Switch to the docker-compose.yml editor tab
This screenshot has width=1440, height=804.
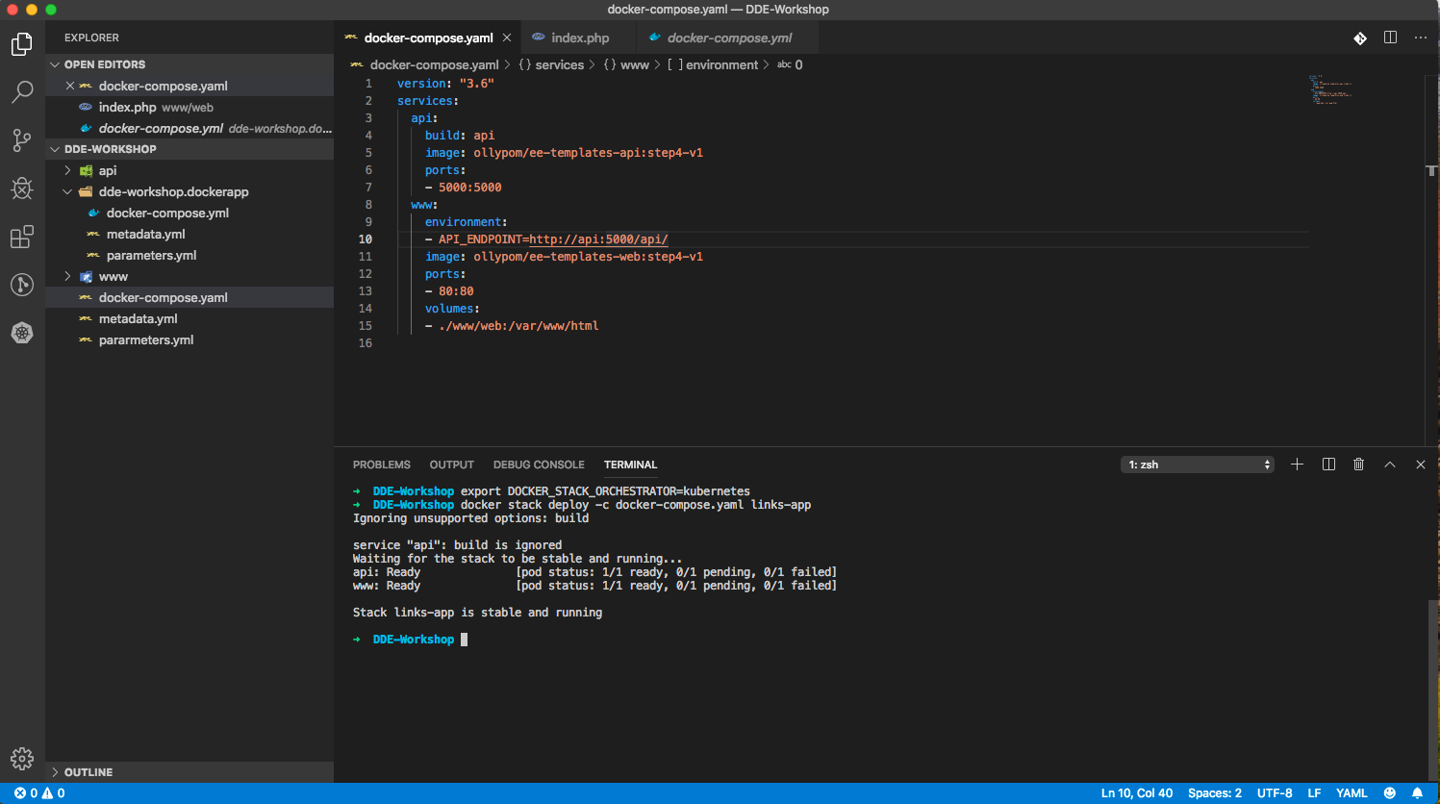pyautogui.click(x=727, y=38)
